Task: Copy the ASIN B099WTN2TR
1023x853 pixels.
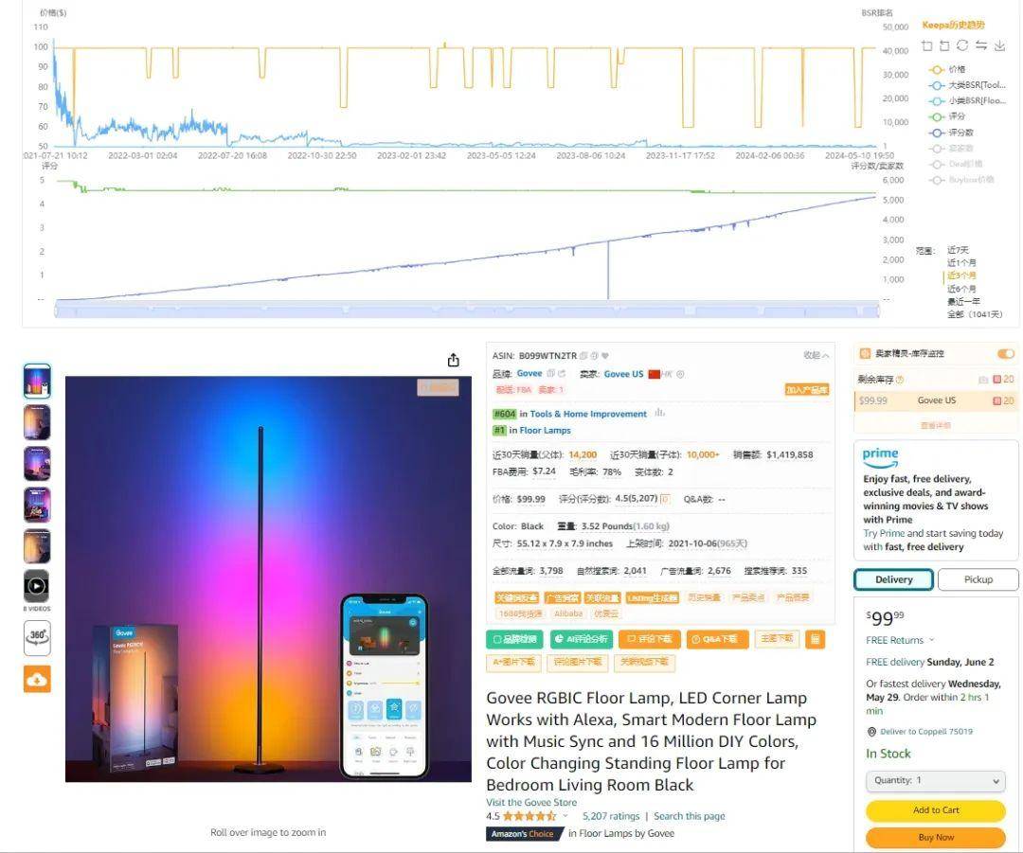Action: (583, 356)
